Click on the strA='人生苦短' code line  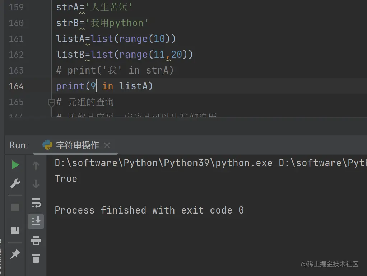click(x=94, y=7)
